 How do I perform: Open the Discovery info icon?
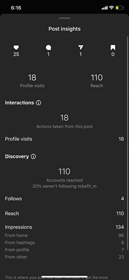33,156
